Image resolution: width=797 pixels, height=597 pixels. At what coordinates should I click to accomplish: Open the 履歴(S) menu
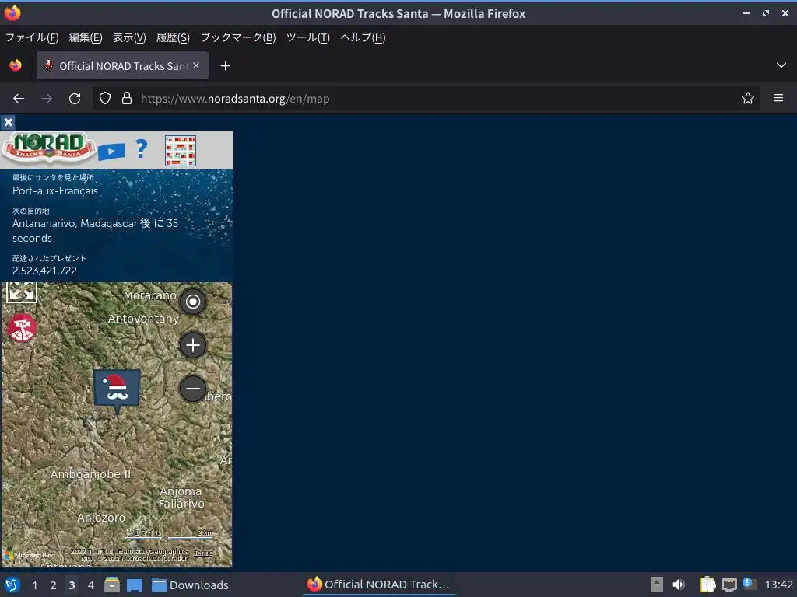tap(173, 37)
